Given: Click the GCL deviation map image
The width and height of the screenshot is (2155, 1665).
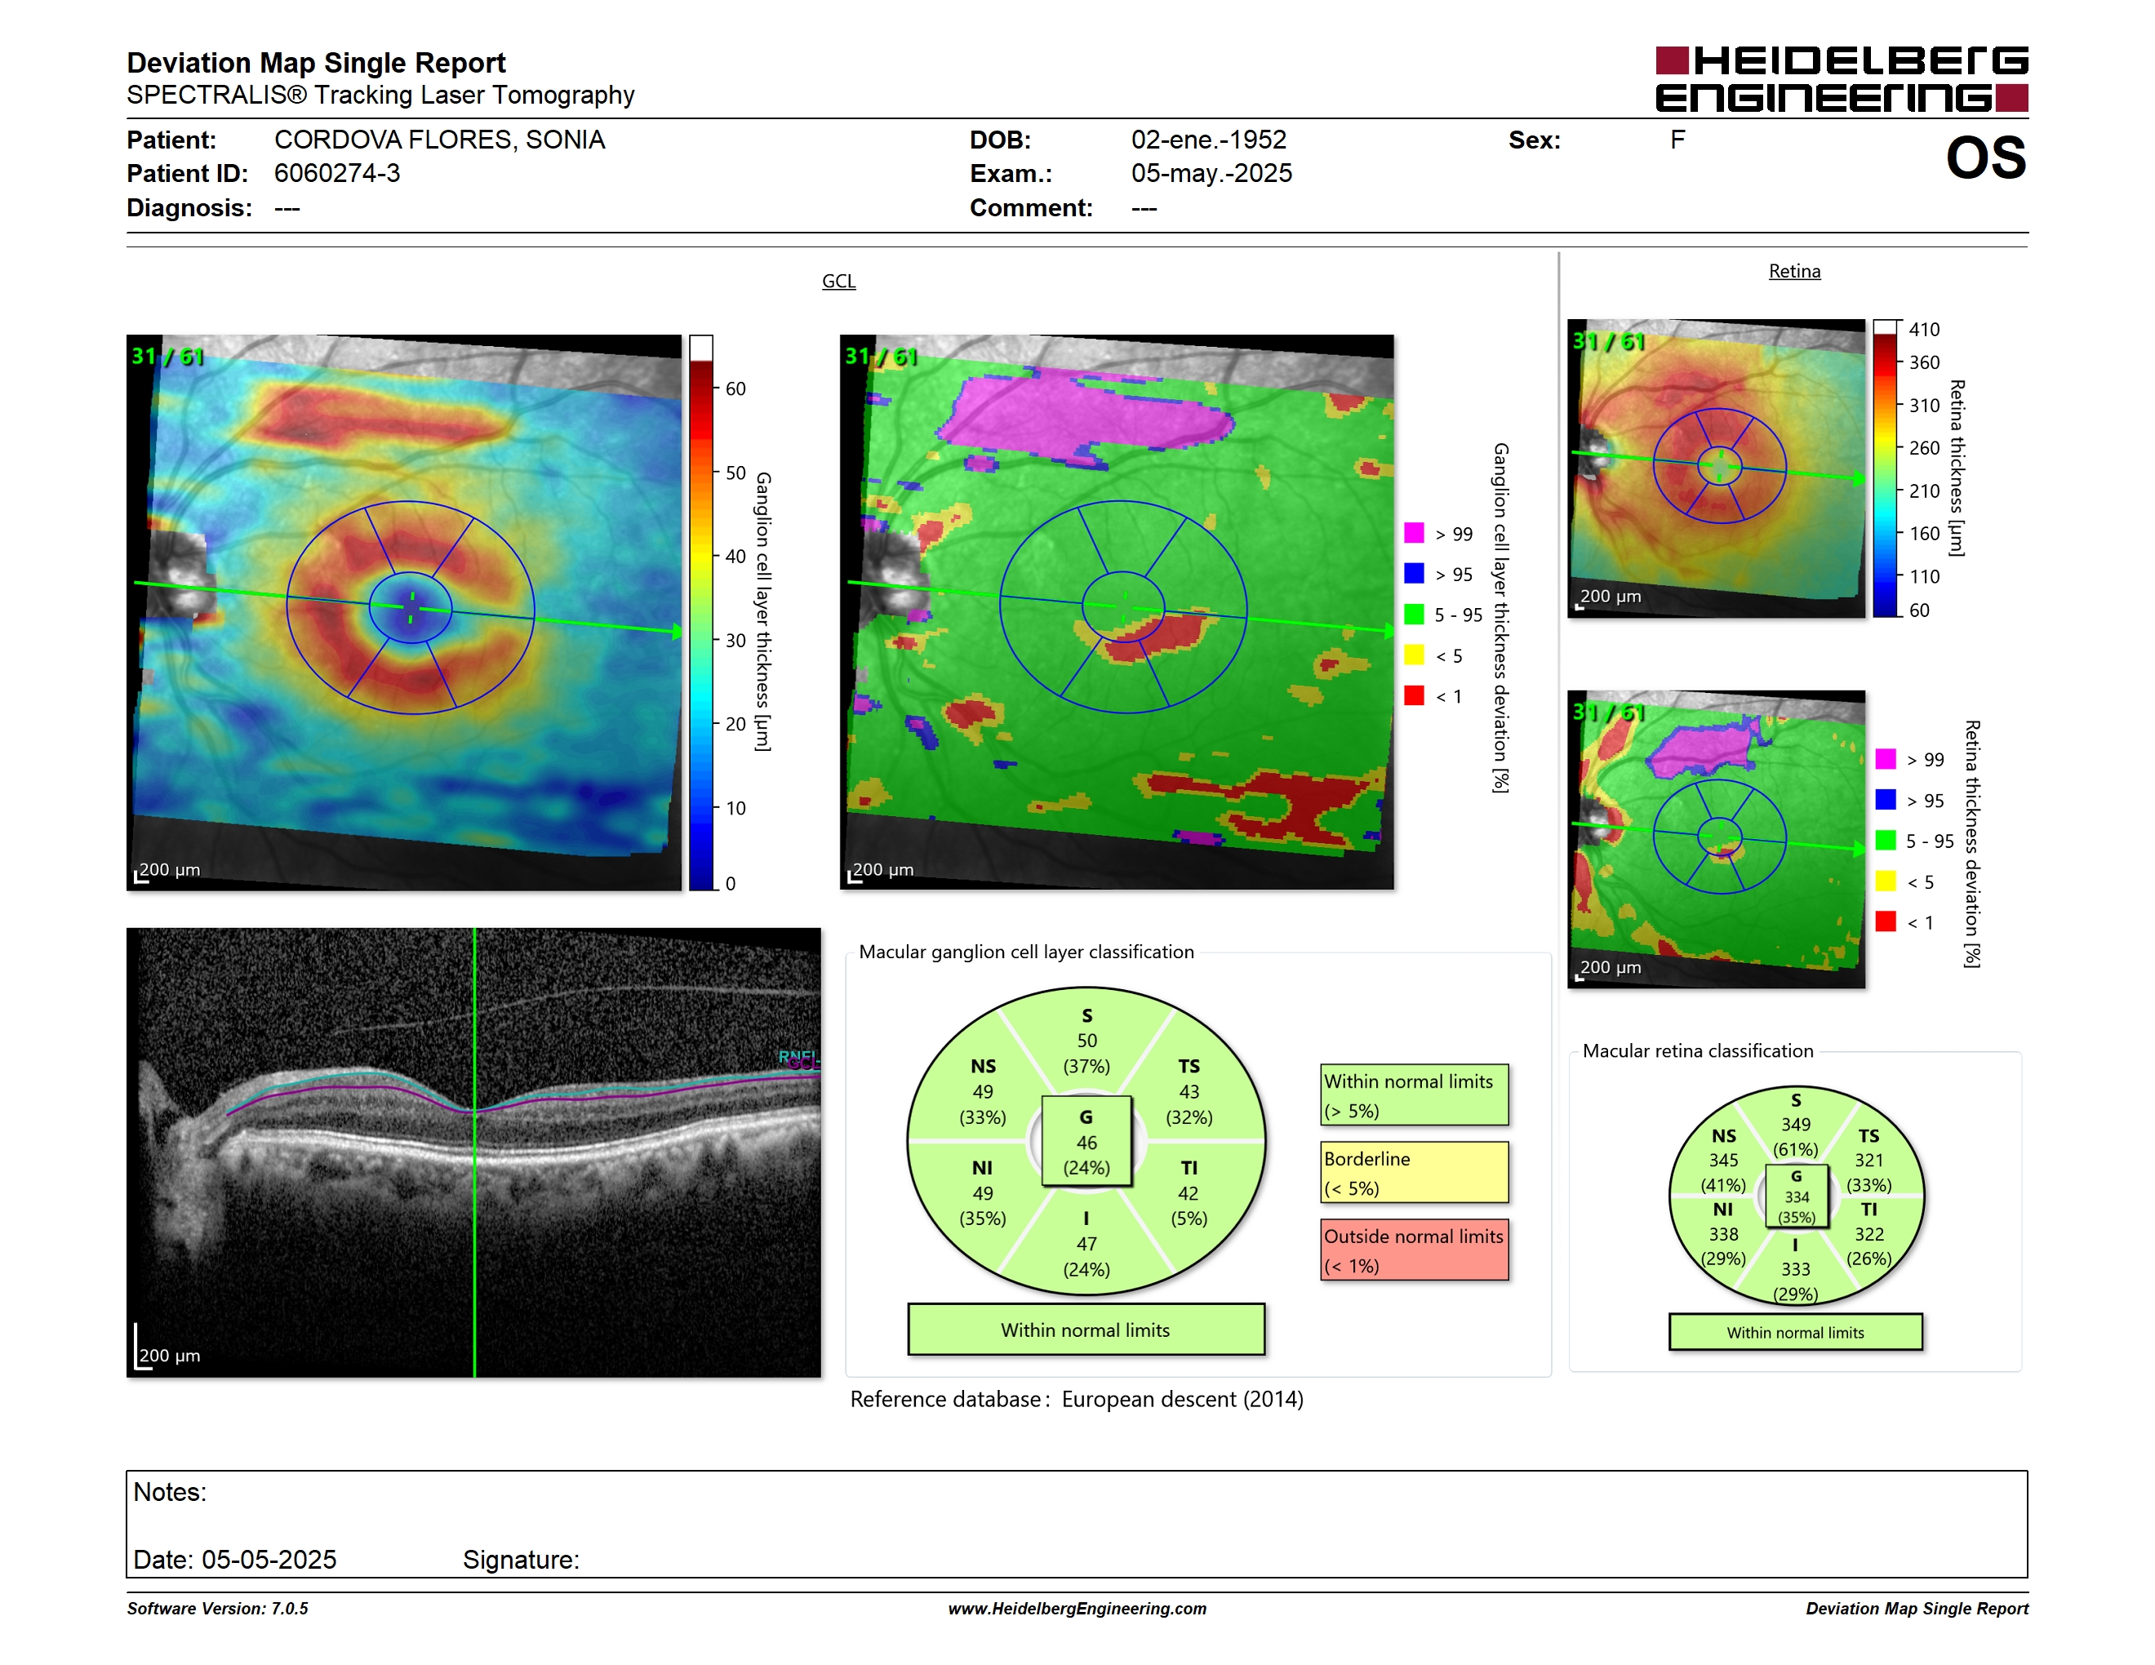Looking at the screenshot, I should 1117,612.
